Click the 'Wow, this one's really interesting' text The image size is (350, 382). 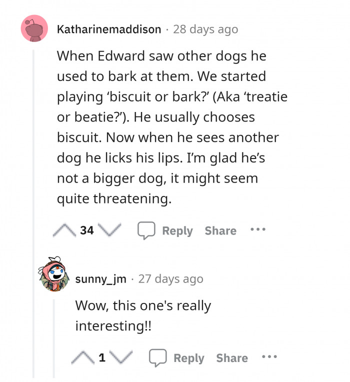pos(143,315)
